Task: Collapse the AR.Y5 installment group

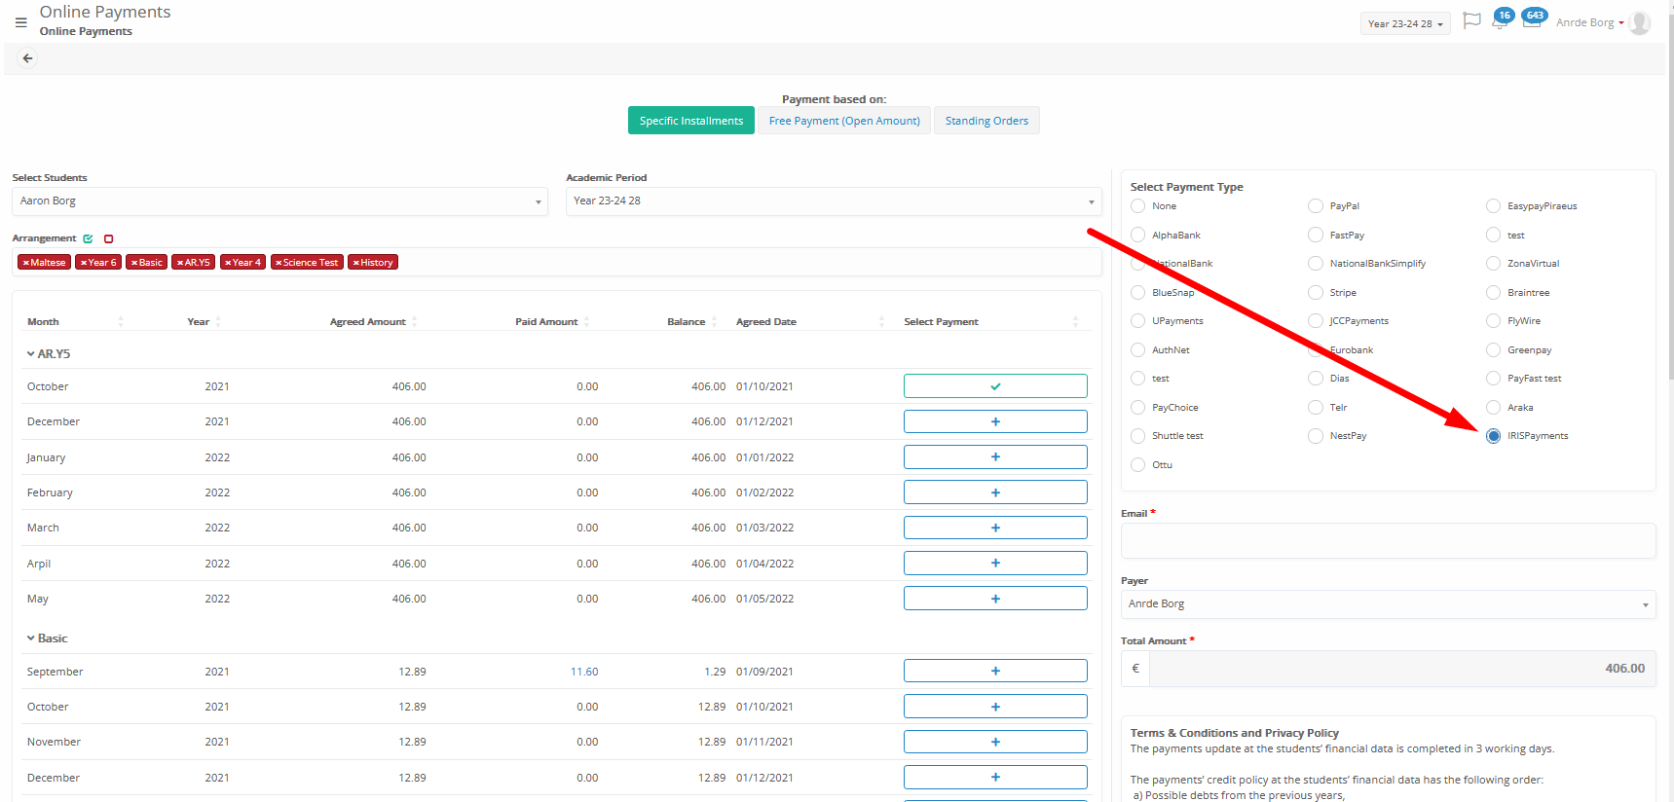Action: pyautogui.click(x=31, y=354)
